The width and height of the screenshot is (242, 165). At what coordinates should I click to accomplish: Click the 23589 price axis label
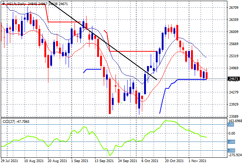[x=234, y=116]
